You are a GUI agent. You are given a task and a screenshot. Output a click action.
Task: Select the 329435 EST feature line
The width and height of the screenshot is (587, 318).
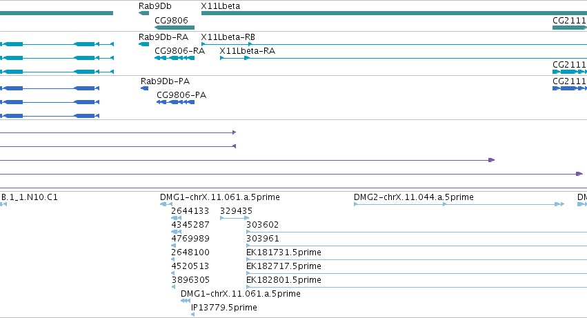click(235, 218)
